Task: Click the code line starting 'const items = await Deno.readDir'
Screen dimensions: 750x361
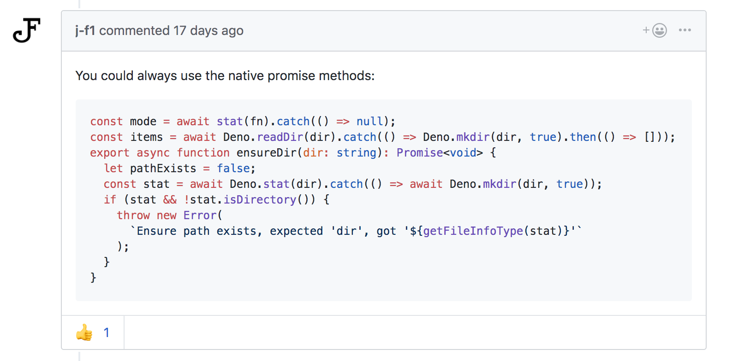Action: (382, 137)
